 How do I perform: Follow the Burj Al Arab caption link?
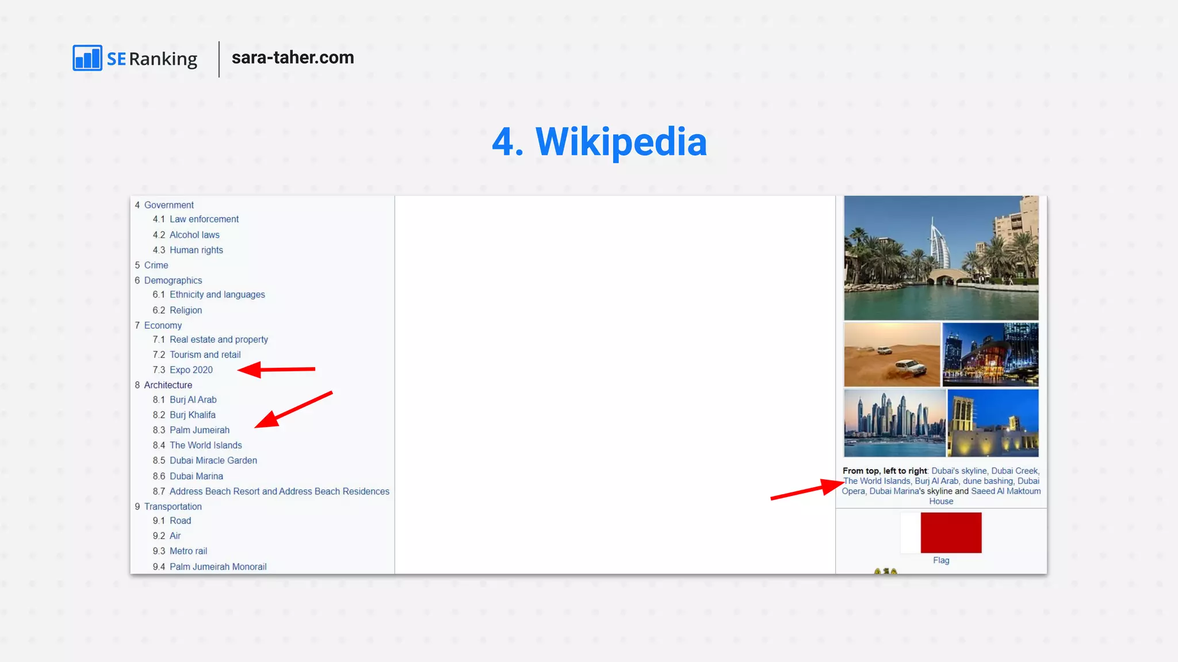[936, 481]
